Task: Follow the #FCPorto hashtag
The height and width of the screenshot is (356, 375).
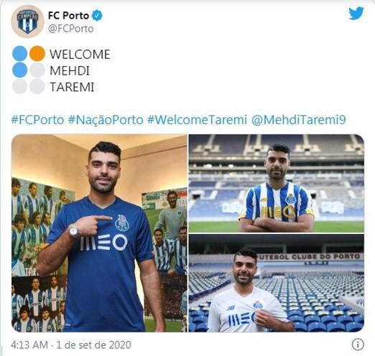Action: 37,120
